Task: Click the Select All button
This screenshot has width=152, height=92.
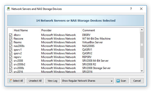Action: point(16,81)
